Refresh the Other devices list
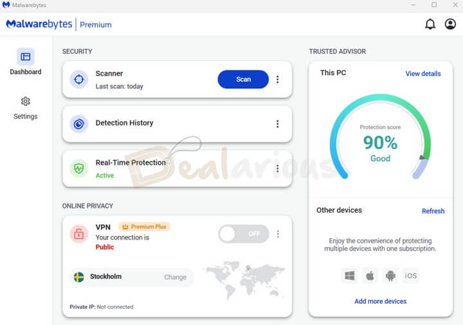463x325 pixels. [433, 211]
